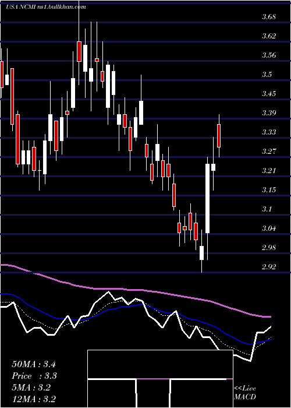
Task: Click the 3.1 price axis label
Action: tap(267, 209)
